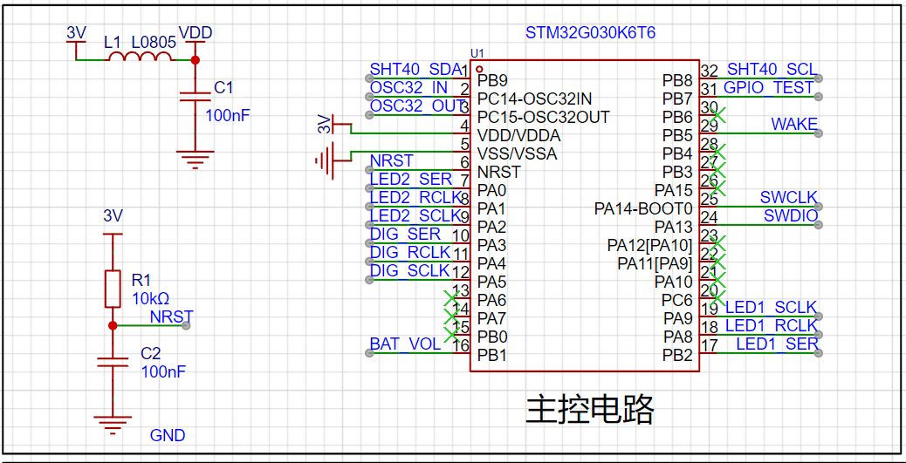Click the SHT40_SDA net label

(x=415, y=70)
